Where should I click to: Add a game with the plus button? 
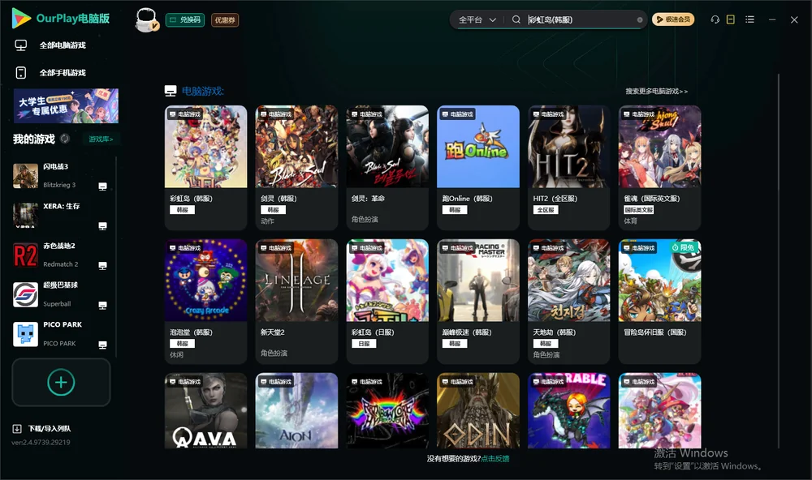click(61, 382)
